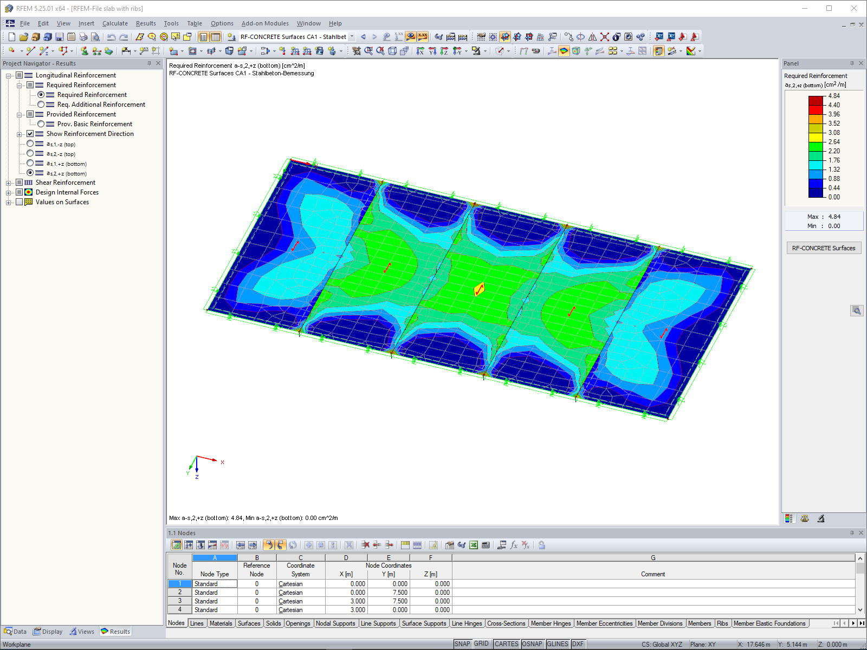This screenshot has height=650, width=867.
Task: Click Node 1 Node Type cell 'Standard'
Action: point(215,584)
